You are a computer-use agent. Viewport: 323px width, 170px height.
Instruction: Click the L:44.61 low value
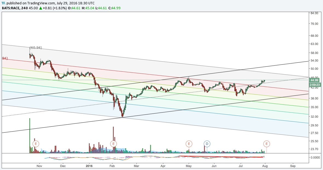point(101,8)
